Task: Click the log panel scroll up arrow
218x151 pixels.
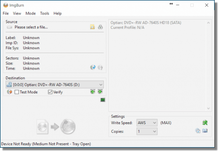Action: 209,23
